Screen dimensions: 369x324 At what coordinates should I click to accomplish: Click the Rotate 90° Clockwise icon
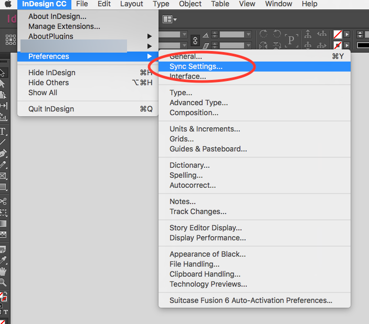point(263,34)
